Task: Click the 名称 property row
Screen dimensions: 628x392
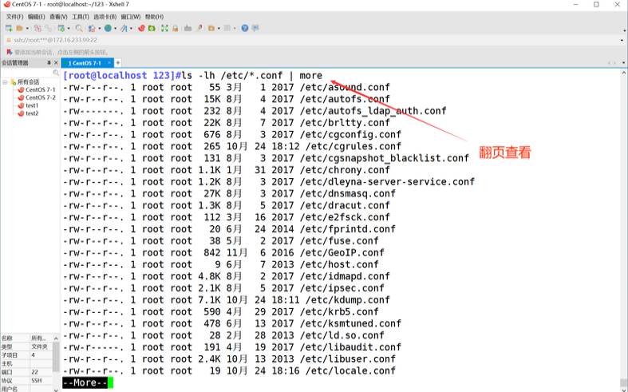Action: (26, 339)
